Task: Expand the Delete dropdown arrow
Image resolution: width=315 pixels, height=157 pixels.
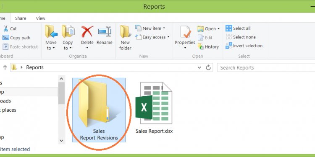Action: pyautogui.click(x=87, y=48)
